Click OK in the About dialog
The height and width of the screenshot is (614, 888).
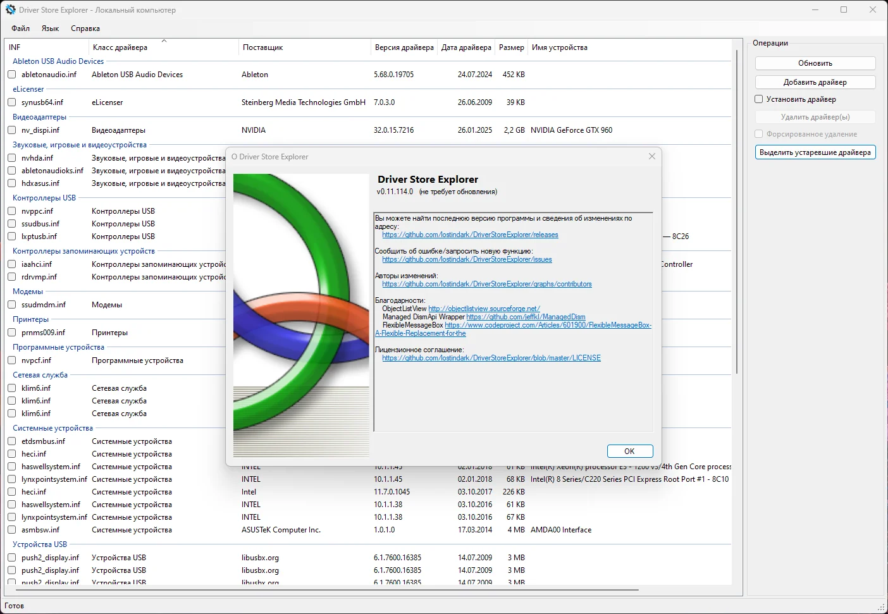(629, 451)
